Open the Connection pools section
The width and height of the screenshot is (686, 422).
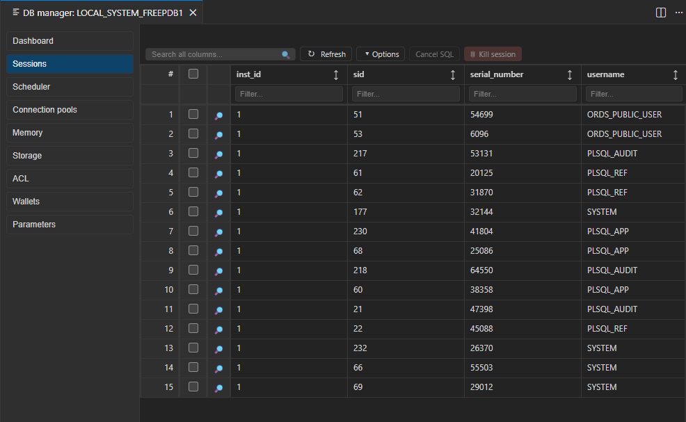coord(70,110)
